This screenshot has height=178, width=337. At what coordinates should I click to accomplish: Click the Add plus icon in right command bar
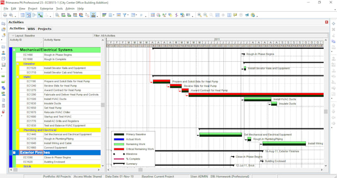[x=334, y=24]
